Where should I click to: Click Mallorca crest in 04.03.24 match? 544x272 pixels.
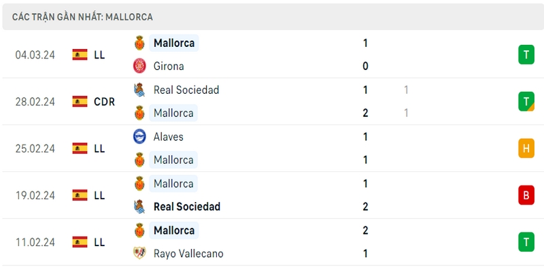(x=139, y=43)
